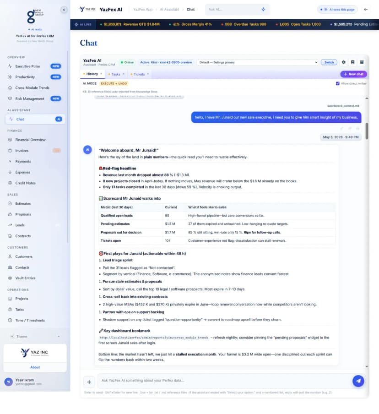This screenshot has height=414, width=379.
Task: Click the Gross Margin 41% ticker item
Action: [190, 25]
